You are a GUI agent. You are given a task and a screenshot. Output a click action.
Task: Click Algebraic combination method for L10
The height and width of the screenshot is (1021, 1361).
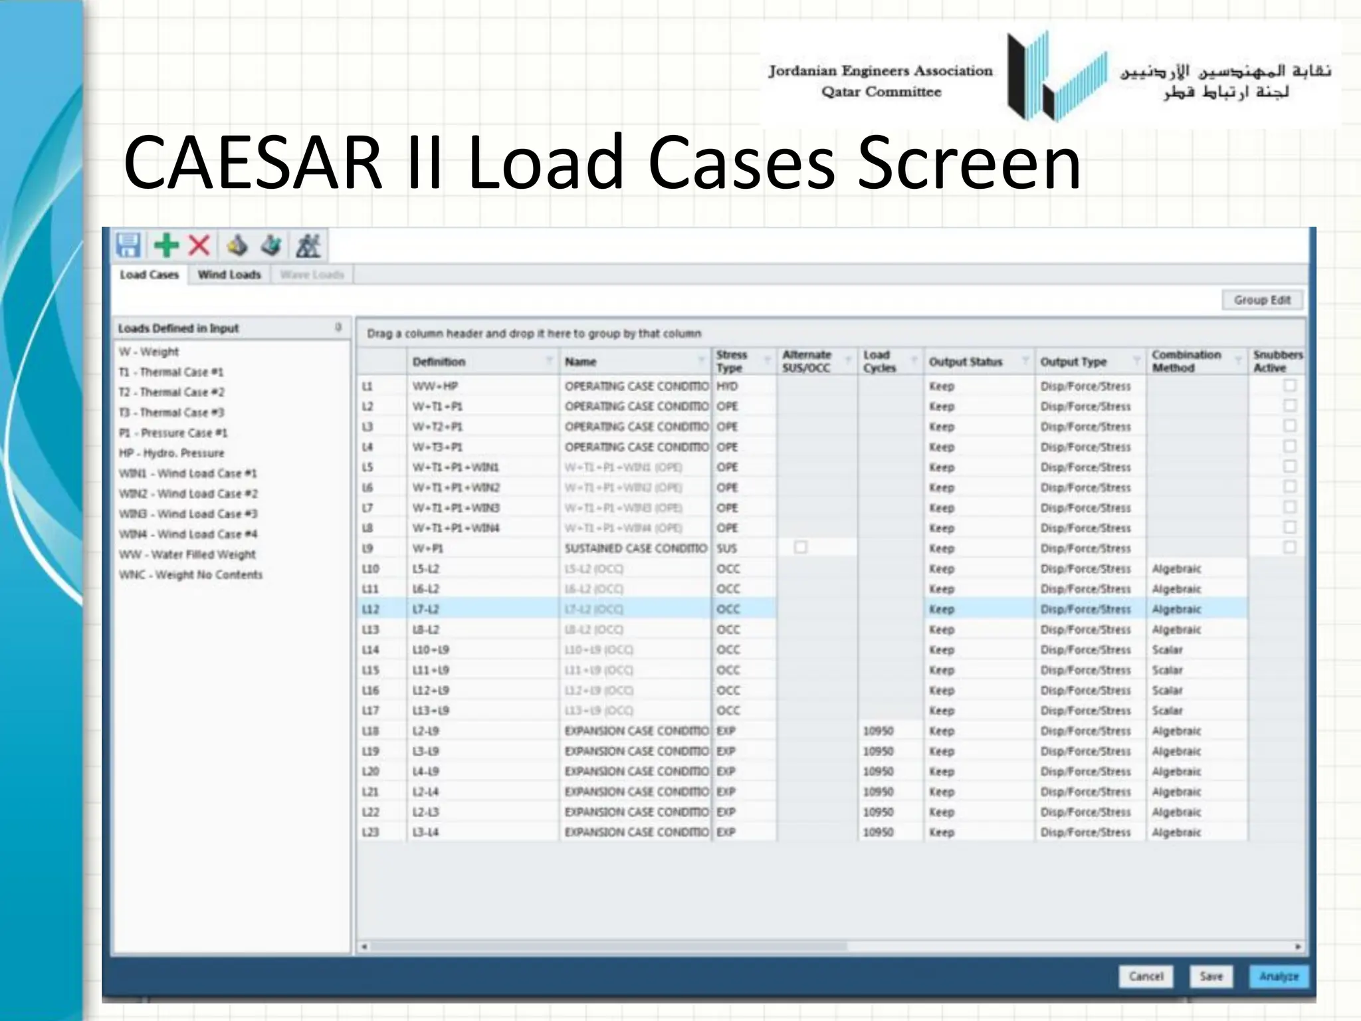tap(1197, 568)
